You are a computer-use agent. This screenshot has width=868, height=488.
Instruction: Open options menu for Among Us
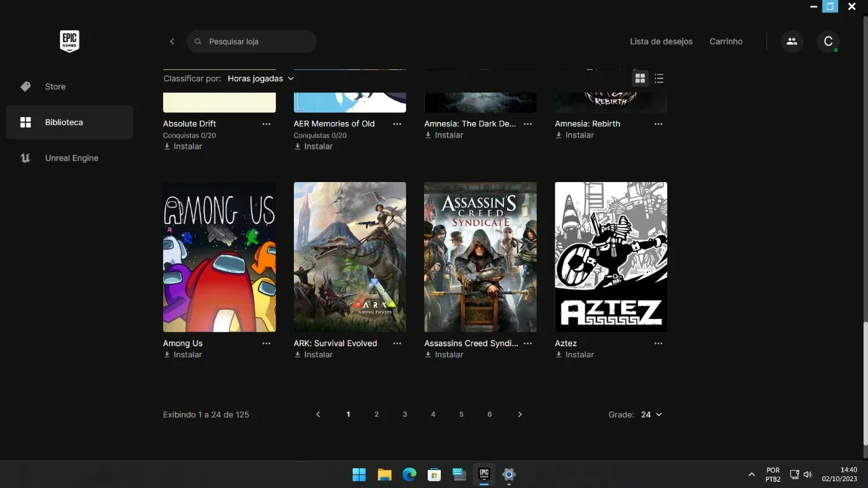(x=267, y=343)
